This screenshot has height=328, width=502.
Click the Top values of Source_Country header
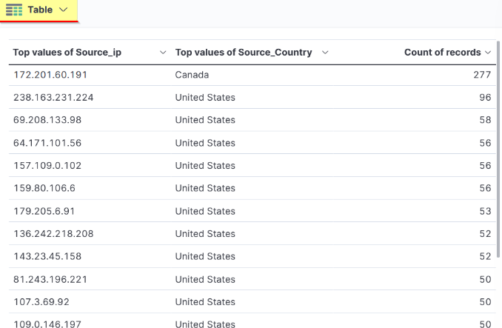(243, 53)
